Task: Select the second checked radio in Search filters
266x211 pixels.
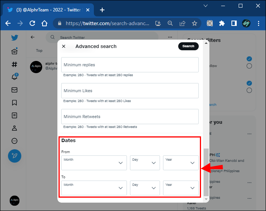Action: pos(249,83)
